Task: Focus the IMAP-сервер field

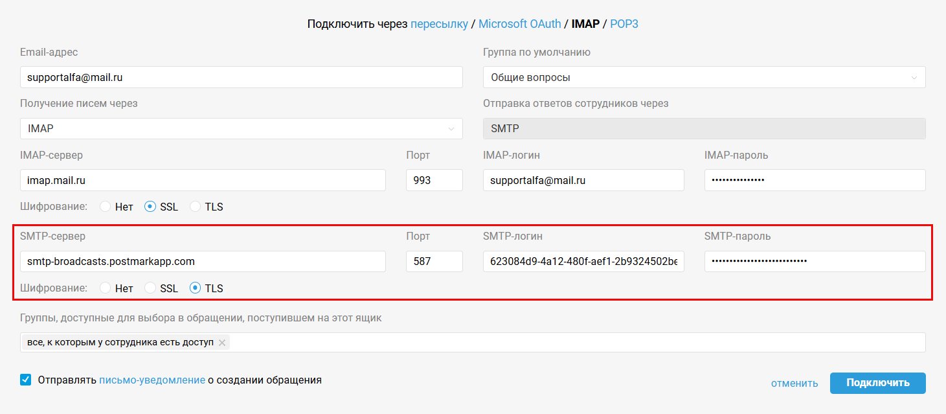Action: point(203,180)
